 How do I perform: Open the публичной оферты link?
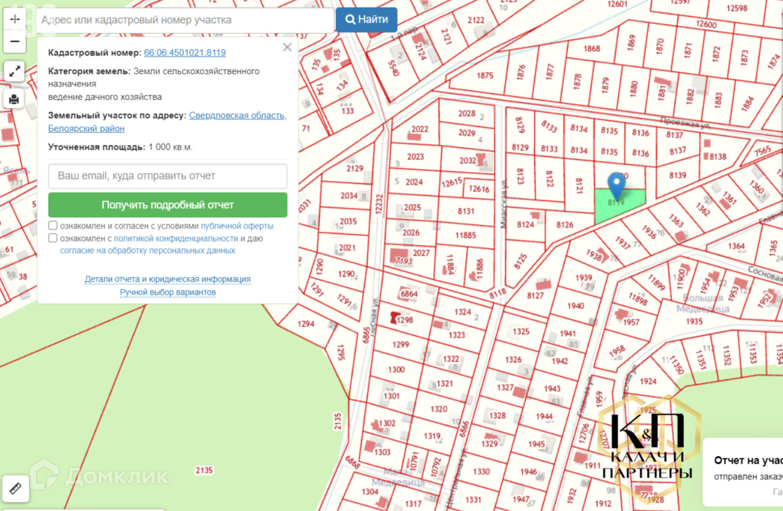237,226
